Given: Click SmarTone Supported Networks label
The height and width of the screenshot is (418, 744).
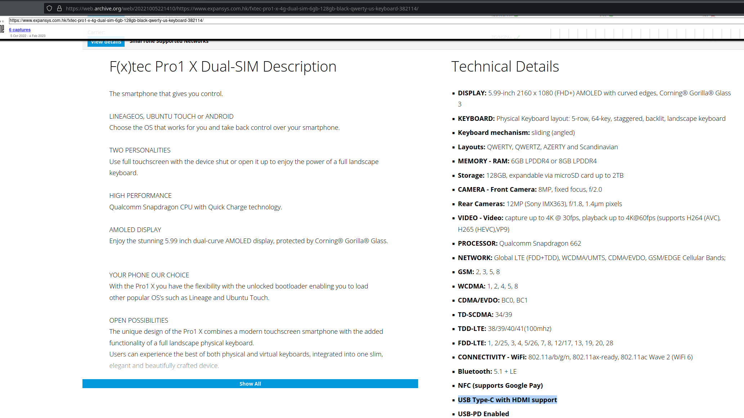Looking at the screenshot, I should tap(169, 41).
